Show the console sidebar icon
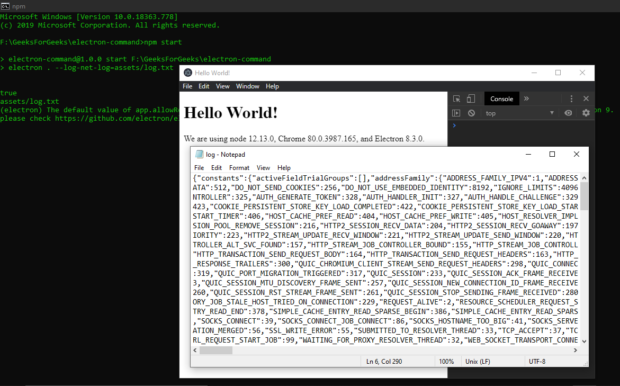 (x=456, y=113)
